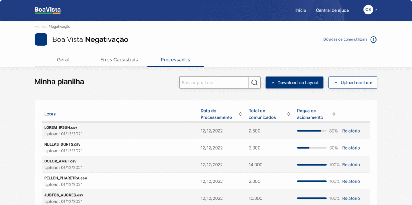Click the magnifying glass search icon

pyautogui.click(x=254, y=83)
